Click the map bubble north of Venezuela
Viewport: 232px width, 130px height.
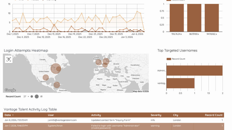[57, 85]
